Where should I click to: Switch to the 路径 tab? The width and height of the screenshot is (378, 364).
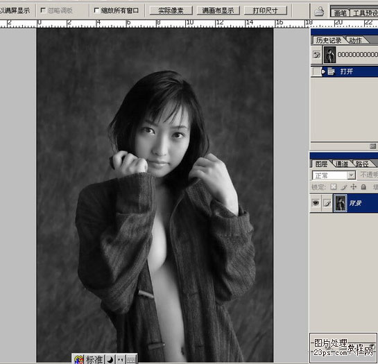click(x=362, y=164)
